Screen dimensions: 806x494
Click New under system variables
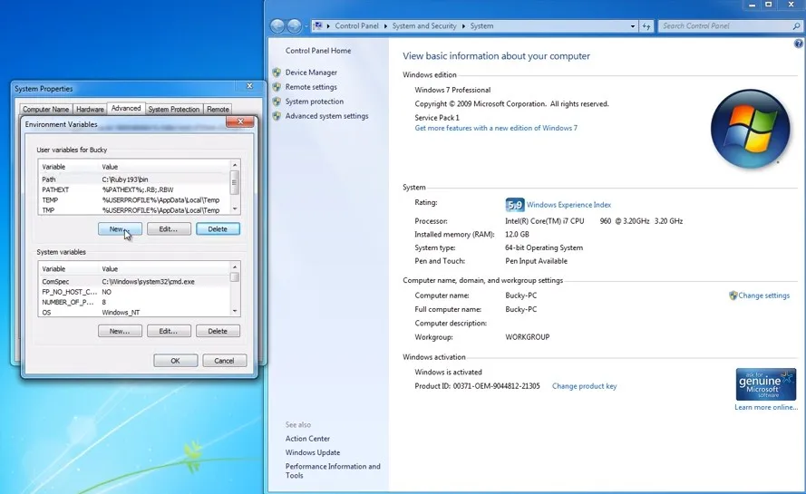(120, 332)
